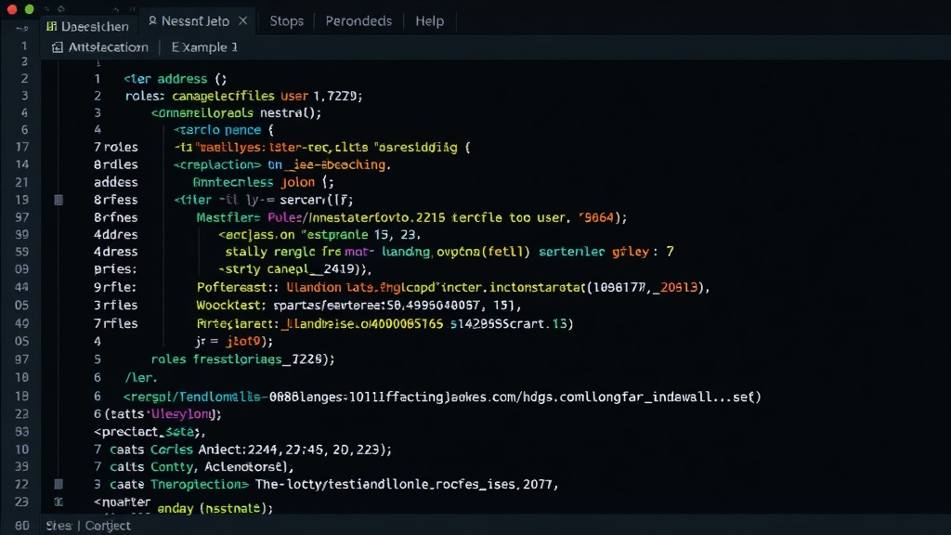Click the red window close dot
This screenshot has width=951, height=535.
click(12, 9)
